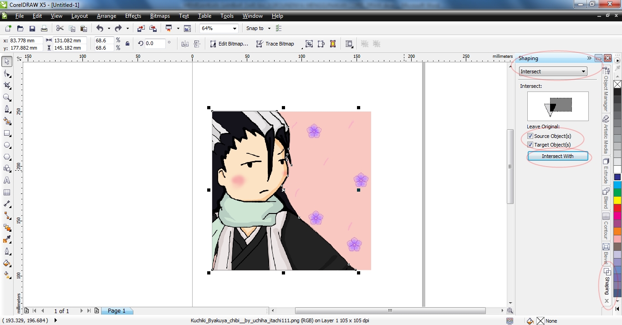622x325 pixels.
Task: Open the Tools menu
Action: click(x=227, y=16)
